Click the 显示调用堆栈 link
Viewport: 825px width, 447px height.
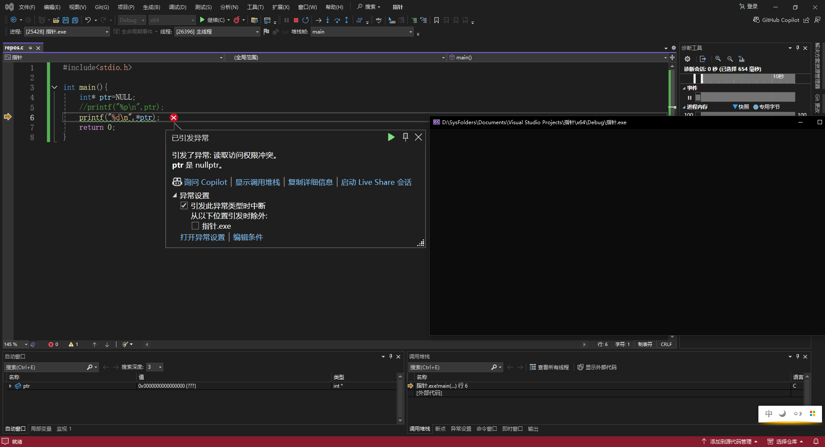(x=257, y=182)
